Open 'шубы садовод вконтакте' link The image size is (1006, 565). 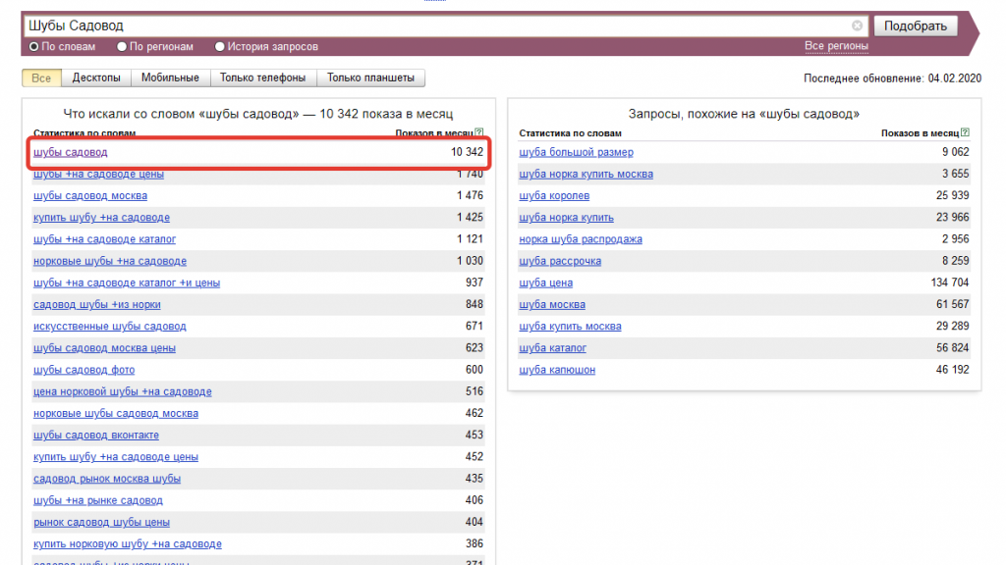96,435
